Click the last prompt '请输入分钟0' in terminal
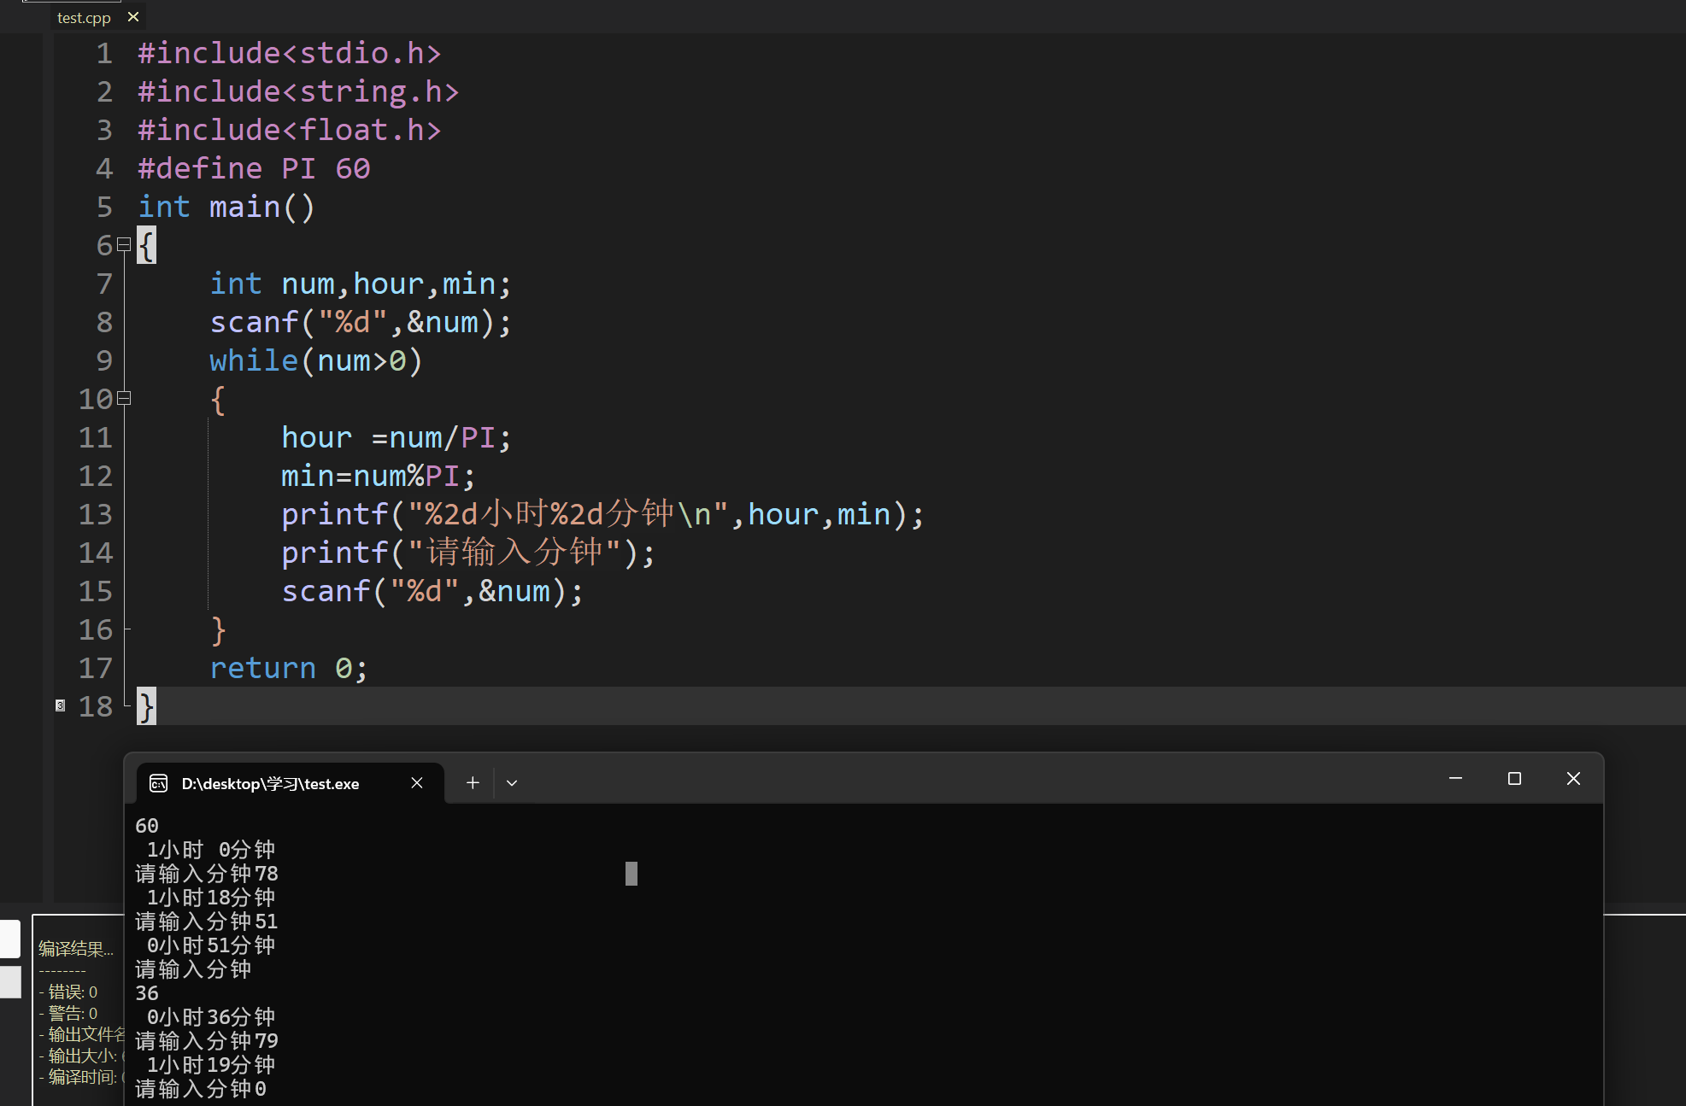 tap(201, 1089)
